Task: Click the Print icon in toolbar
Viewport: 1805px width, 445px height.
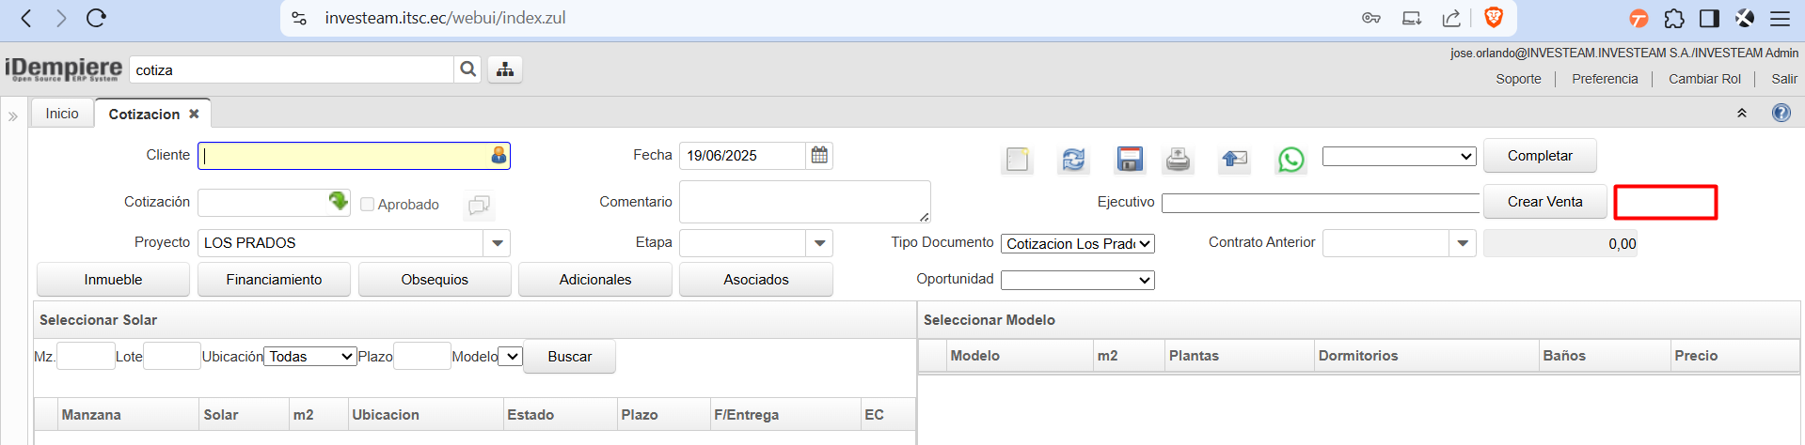Action: click(x=1178, y=160)
